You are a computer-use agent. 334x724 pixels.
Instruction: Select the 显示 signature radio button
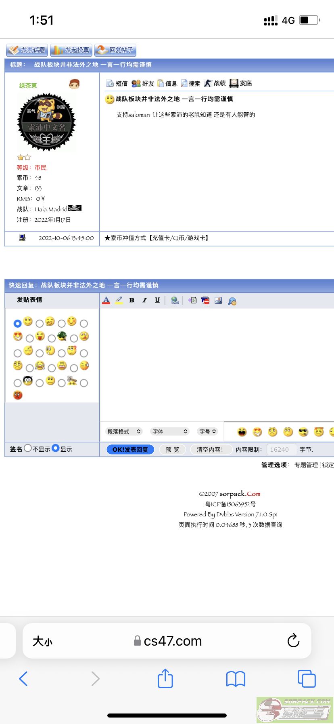[x=56, y=448]
